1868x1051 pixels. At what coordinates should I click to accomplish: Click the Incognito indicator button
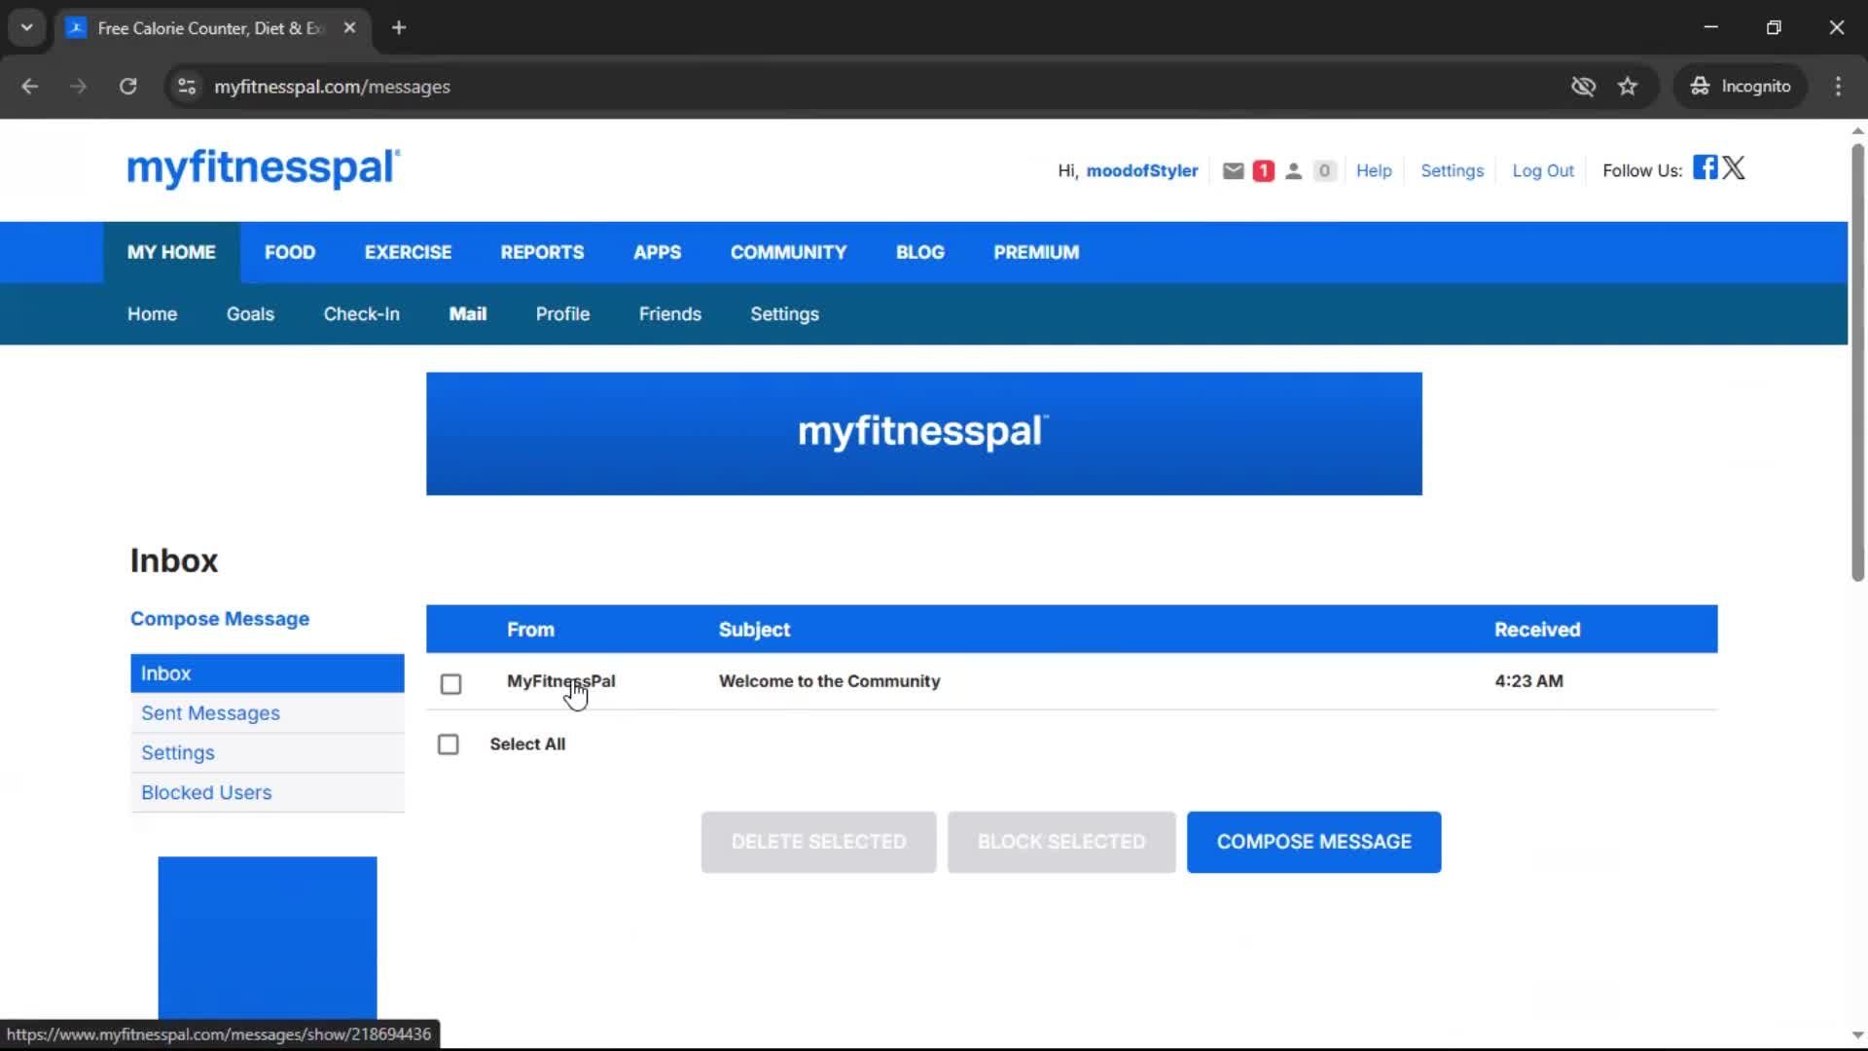(1741, 87)
